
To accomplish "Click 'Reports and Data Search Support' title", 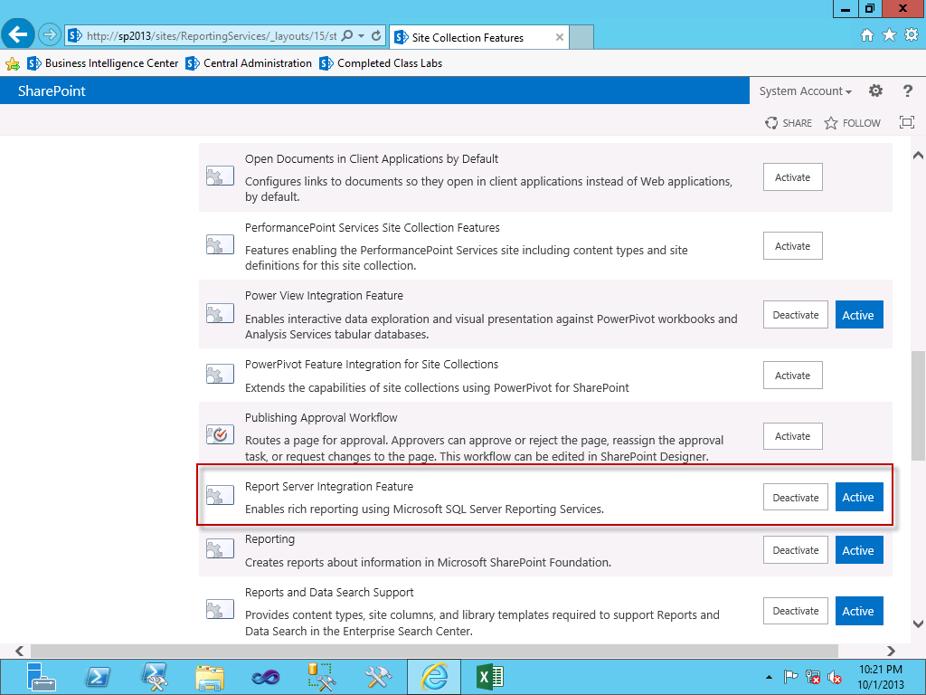I will [329, 592].
